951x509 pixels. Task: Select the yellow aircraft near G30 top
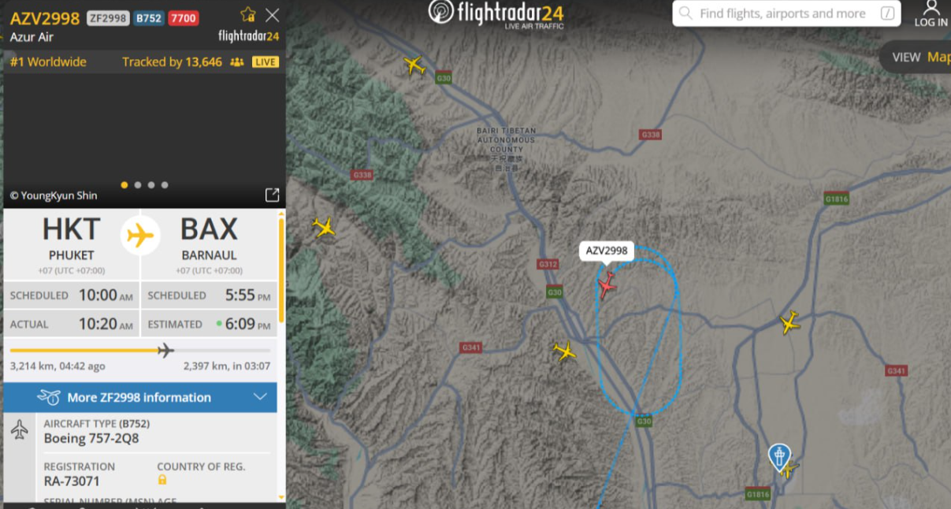point(414,65)
